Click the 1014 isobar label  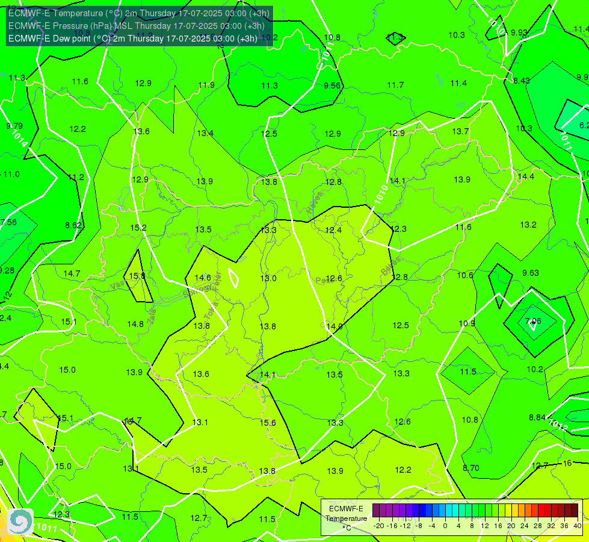coord(19,139)
